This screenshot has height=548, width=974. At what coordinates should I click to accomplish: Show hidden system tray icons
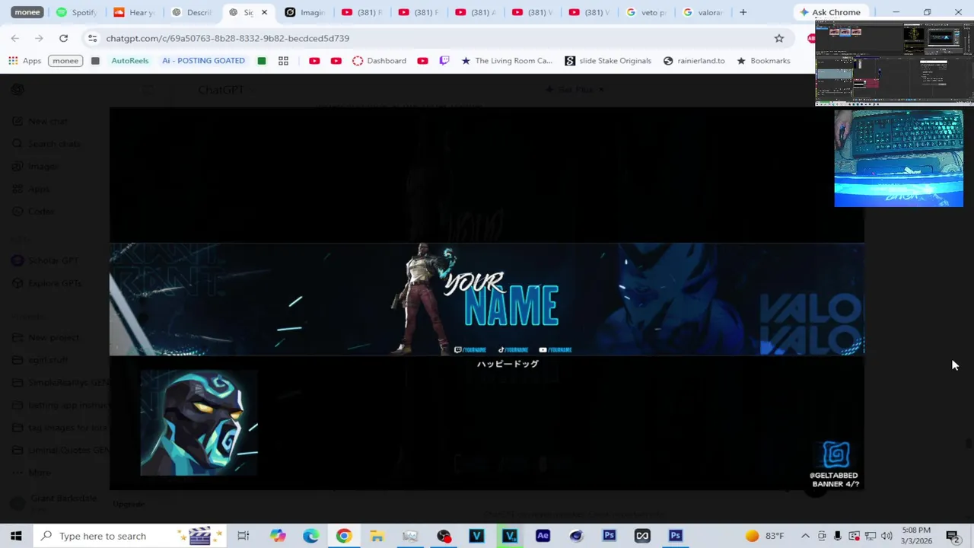tap(805, 536)
